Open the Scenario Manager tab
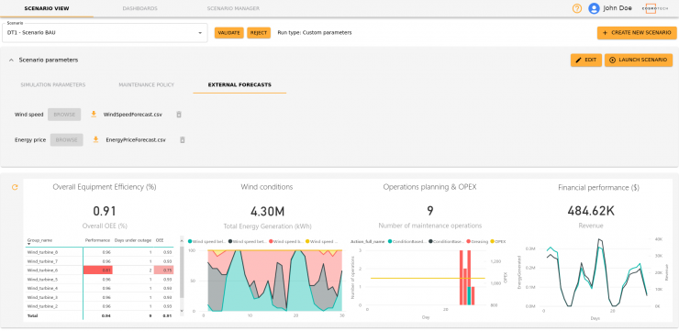Viewport: 679px width, 331px height. [x=233, y=8]
